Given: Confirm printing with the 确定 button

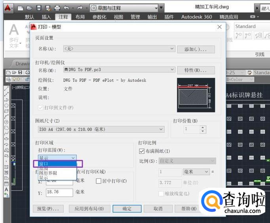Looking at the screenshot, I should (x=127, y=209).
